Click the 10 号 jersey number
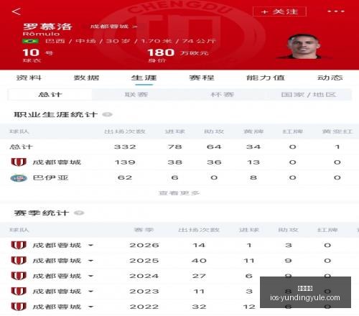 [37, 52]
